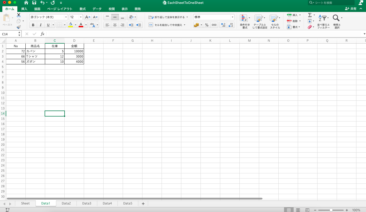Viewport: 366px width, 212px height.
Task: Click the Clear eraser icon
Action: coord(310,27)
